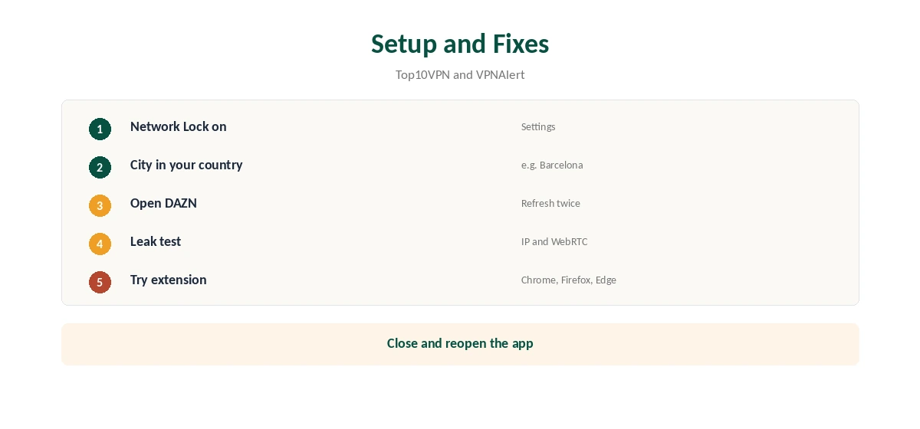Click the 'Settings' note text
The image size is (920, 429).
pos(538,126)
